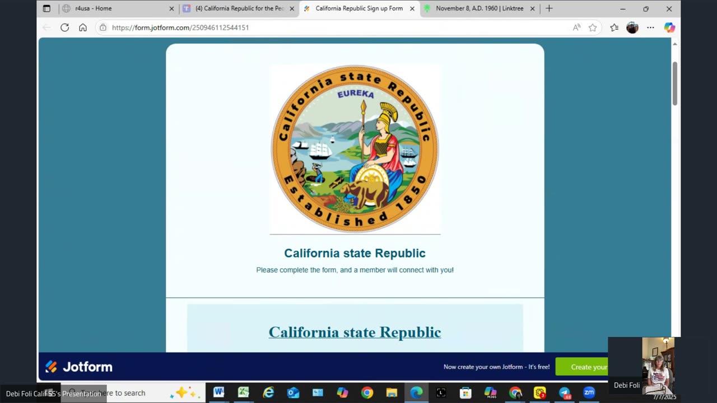Screen dimensions: 717x403
Task: Click the scrollbar up arrow
Action: (x=675, y=44)
